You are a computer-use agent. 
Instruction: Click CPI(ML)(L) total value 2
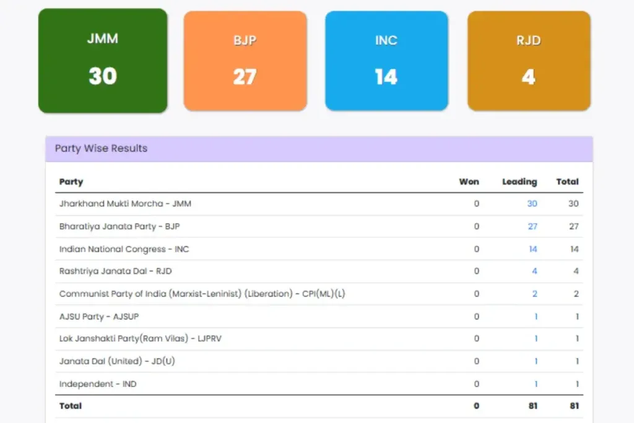[x=576, y=294]
